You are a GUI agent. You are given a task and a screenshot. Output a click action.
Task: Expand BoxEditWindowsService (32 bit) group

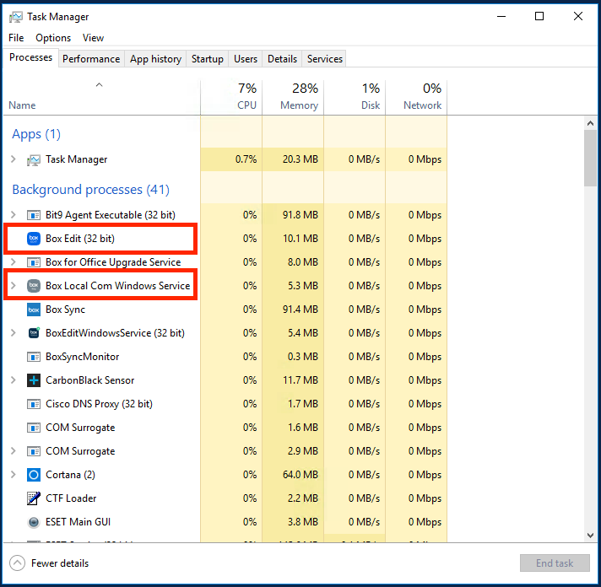point(14,333)
